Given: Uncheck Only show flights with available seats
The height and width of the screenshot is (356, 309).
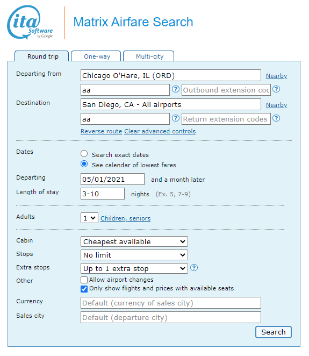Looking at the screenshot, I should point(84,289).
